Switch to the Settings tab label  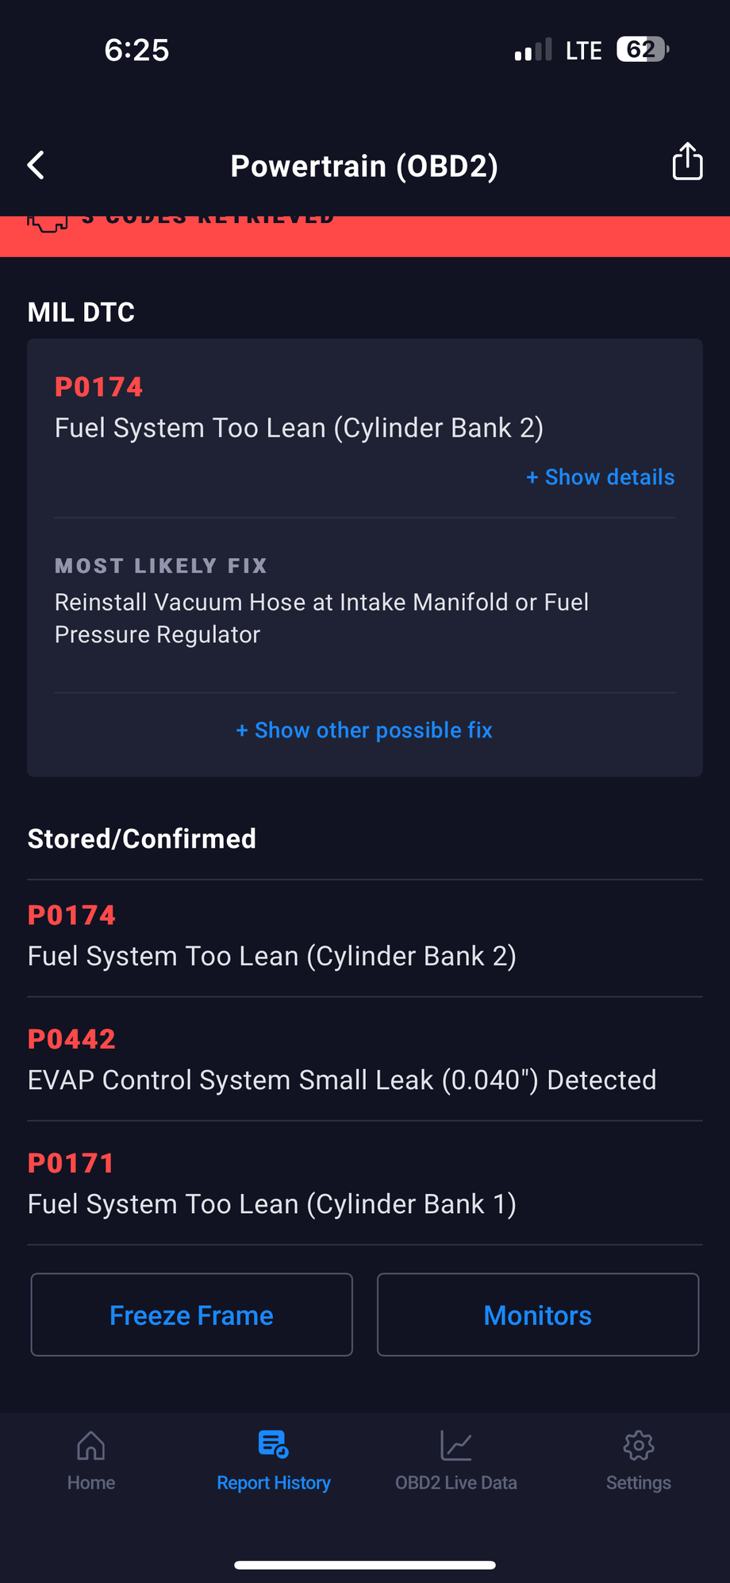[639, 1483]
